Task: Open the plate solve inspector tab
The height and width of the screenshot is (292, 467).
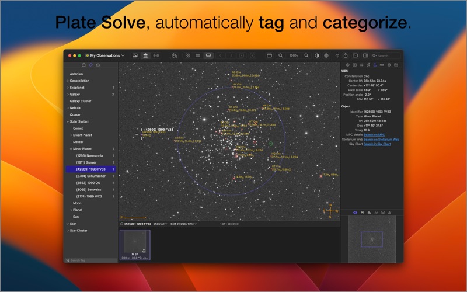Action: [x=375, y=65]
